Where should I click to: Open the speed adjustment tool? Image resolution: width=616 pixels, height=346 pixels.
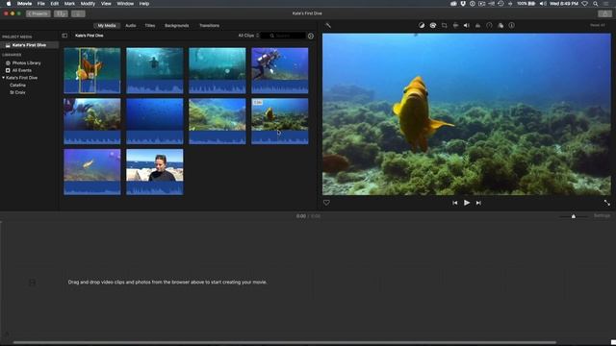[489, 26]
